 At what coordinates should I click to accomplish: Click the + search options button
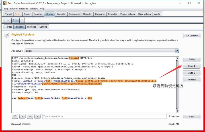[30, 116]
